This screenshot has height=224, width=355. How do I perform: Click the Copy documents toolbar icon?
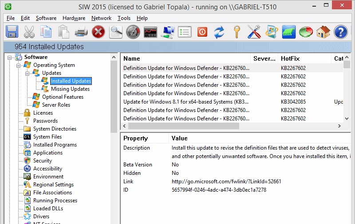pos(46,32)
